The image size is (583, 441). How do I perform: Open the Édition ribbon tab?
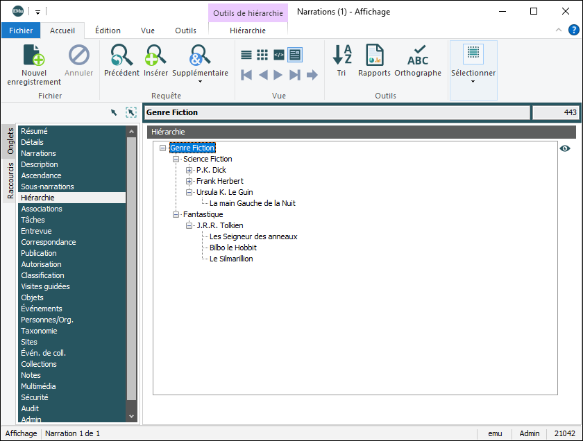108,31
